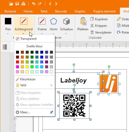Image resolution: width=129 pixels, height=132 pixels.
Task: Click the Frame icon in ribbon
Action: click(42, 21)
